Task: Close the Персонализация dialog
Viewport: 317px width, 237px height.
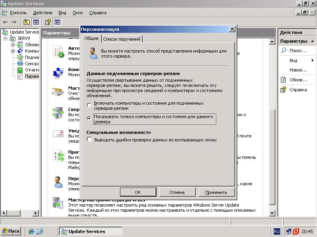Action: 232,29
